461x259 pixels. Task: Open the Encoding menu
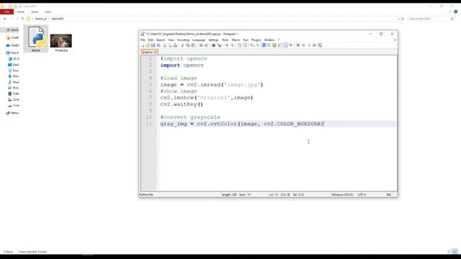(x=183, y=40)
